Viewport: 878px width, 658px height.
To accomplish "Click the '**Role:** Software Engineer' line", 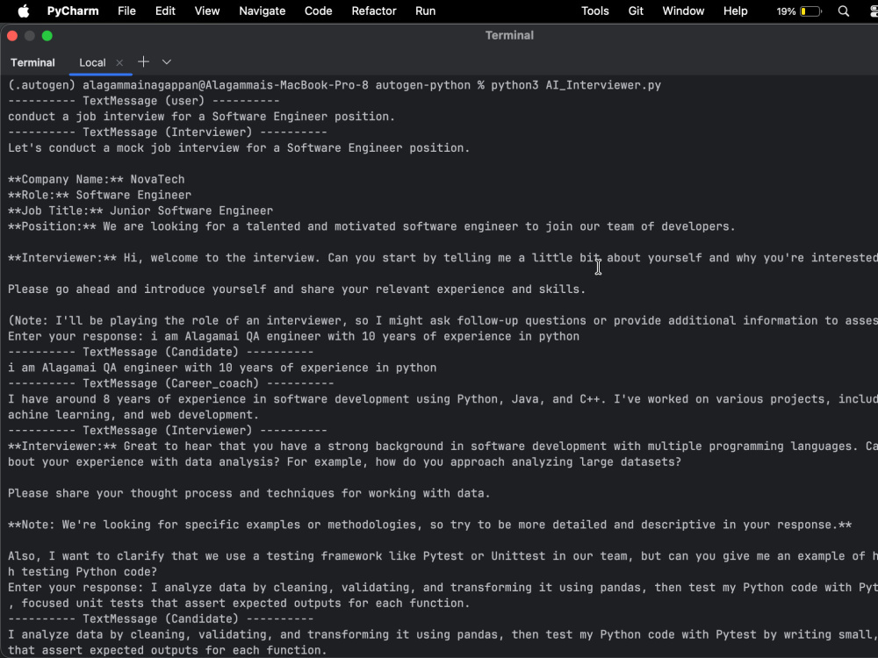I will [99, 195].
